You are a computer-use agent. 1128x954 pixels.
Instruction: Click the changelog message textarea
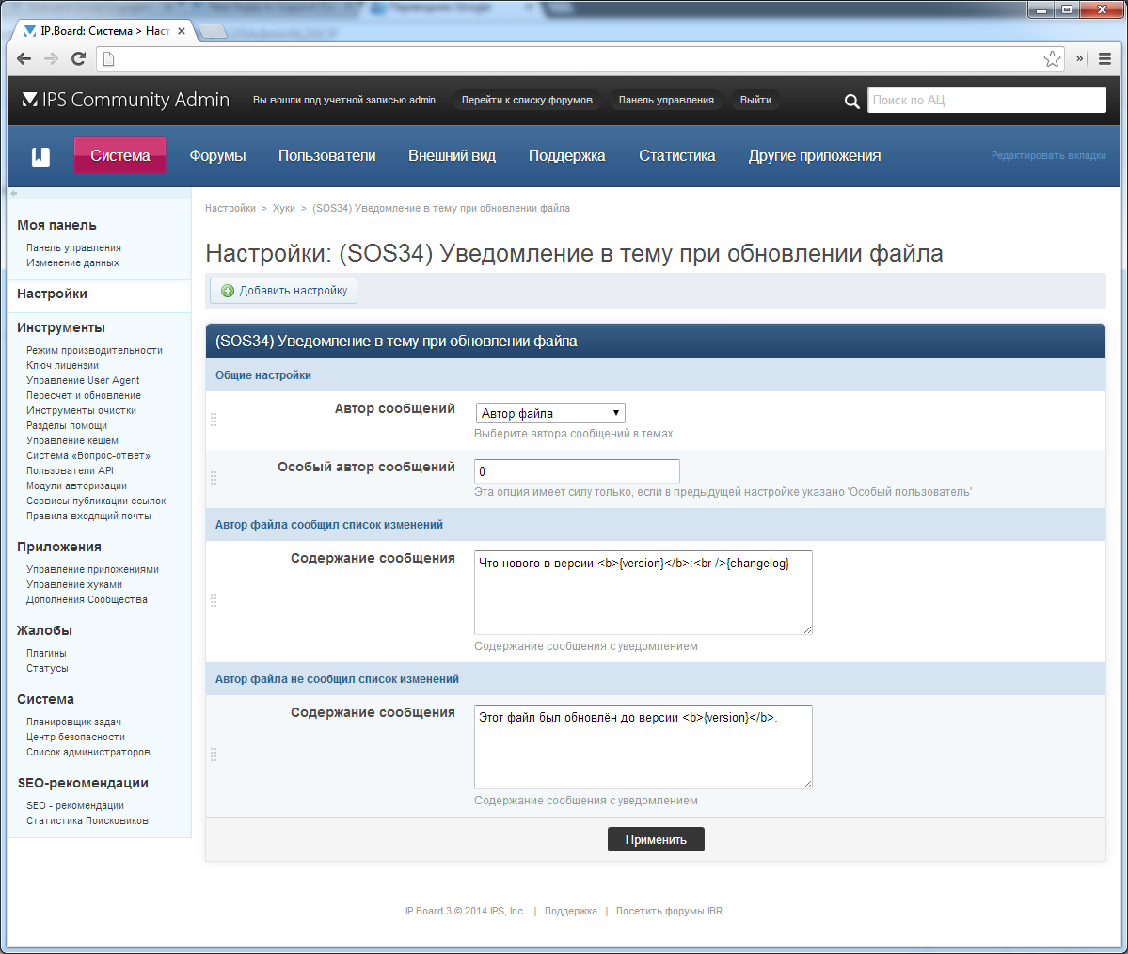(643, 593)
